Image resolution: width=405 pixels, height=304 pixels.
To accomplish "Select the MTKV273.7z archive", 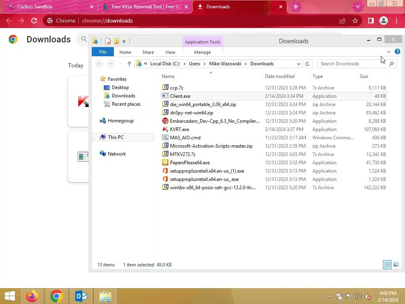I will click(274, 154).
